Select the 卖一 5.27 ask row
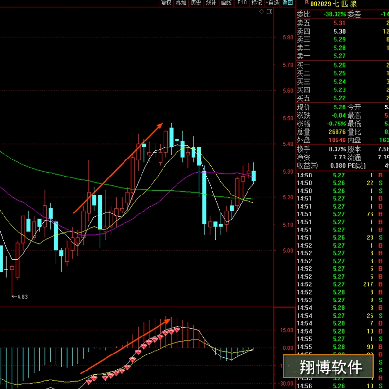Screen dimensions: 389x389 click(342, 56)
